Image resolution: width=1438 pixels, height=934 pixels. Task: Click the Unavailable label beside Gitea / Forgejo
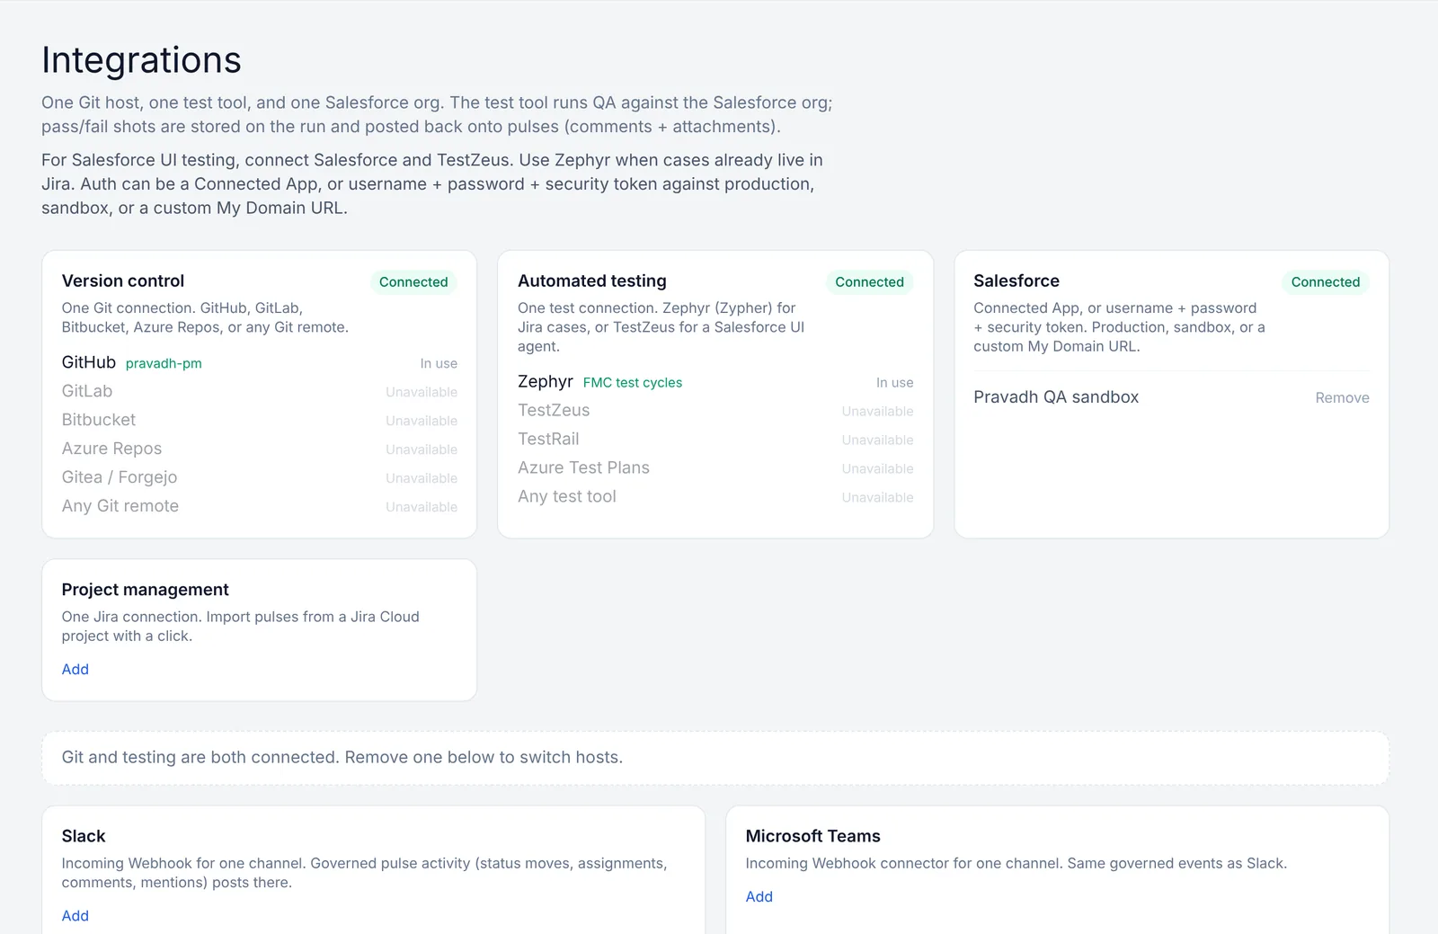(x=422, y=478)
